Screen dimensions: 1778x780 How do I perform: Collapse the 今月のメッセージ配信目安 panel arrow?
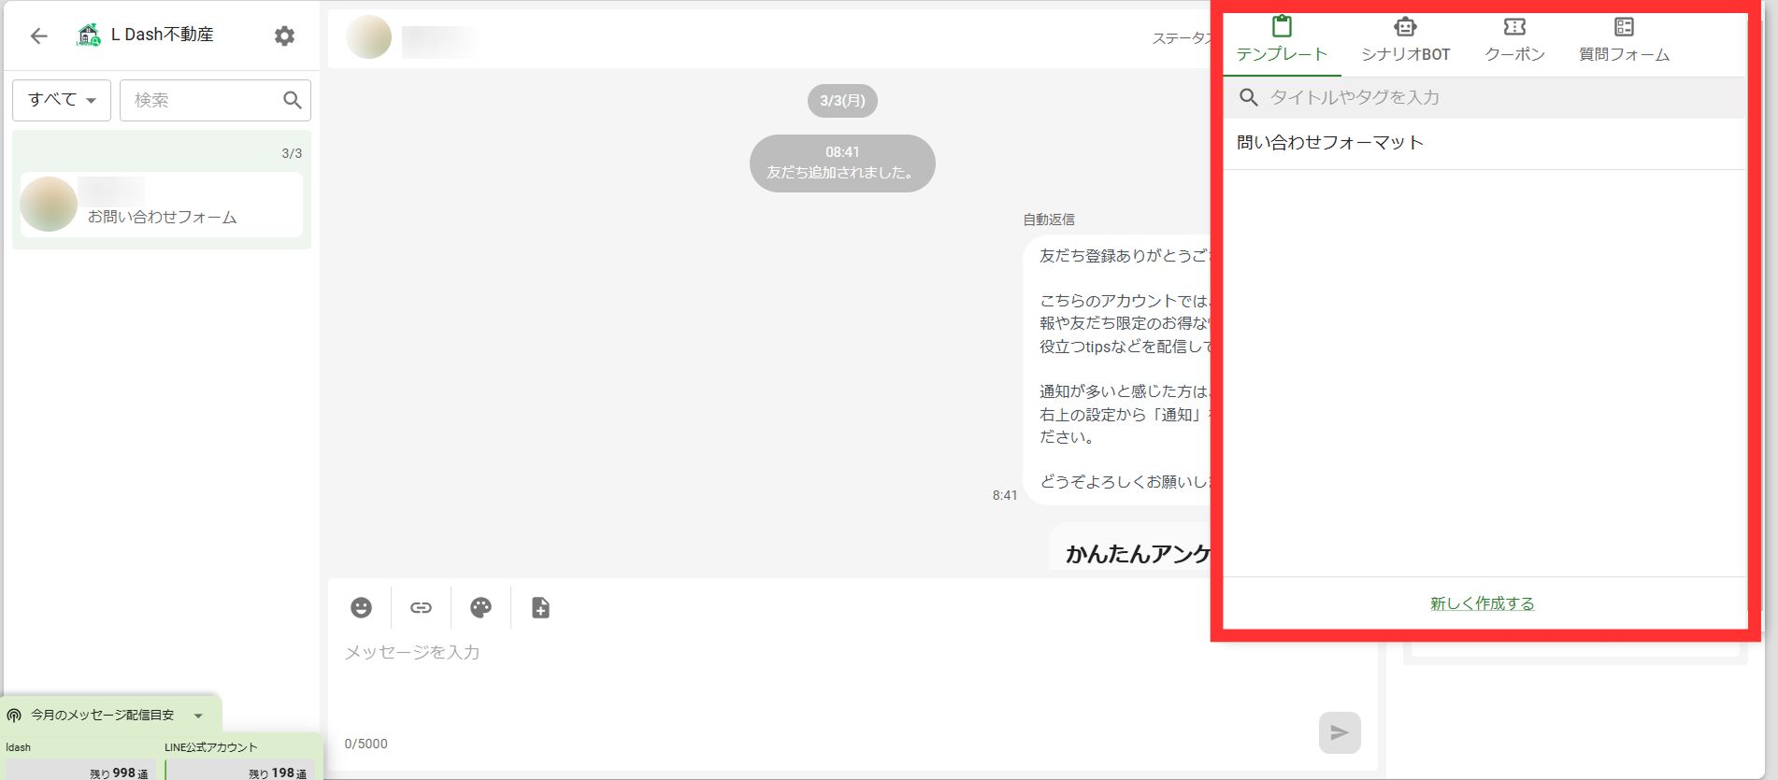click(198, 716)
